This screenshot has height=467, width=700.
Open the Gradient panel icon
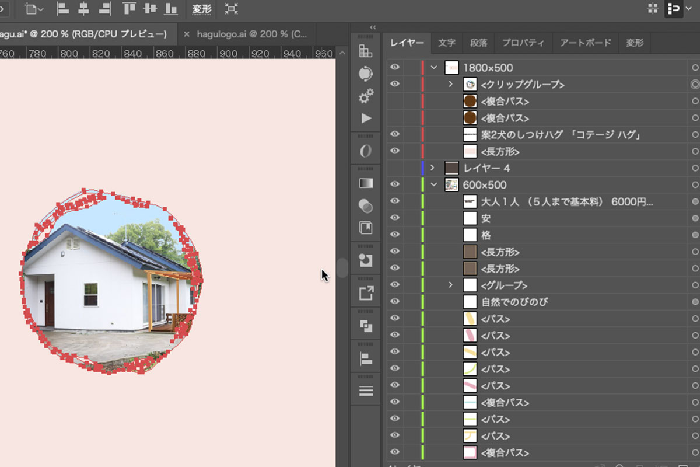[x=366, y=183]
